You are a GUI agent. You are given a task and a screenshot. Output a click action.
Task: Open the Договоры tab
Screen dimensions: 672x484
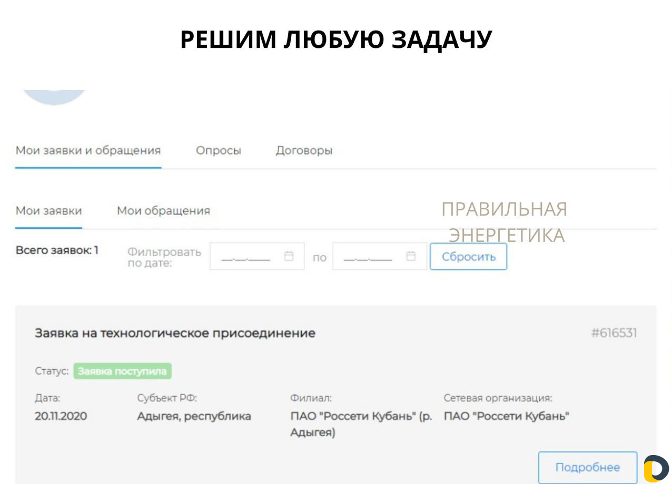pos(304,150)
